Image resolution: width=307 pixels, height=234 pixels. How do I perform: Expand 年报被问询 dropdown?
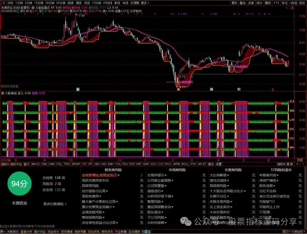coord(269,175)
